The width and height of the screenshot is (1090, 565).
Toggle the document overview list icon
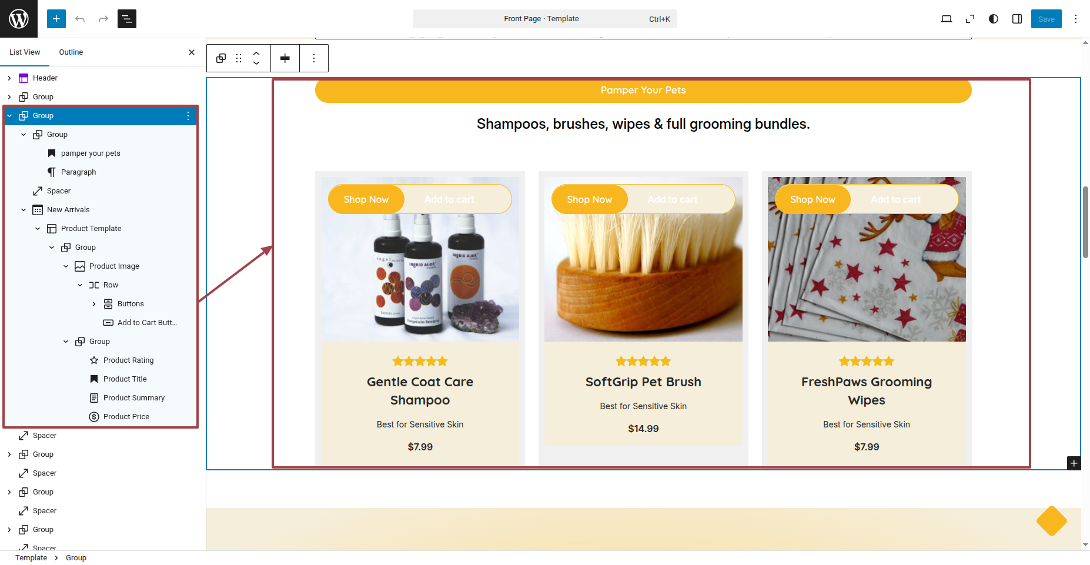[127, 19]
